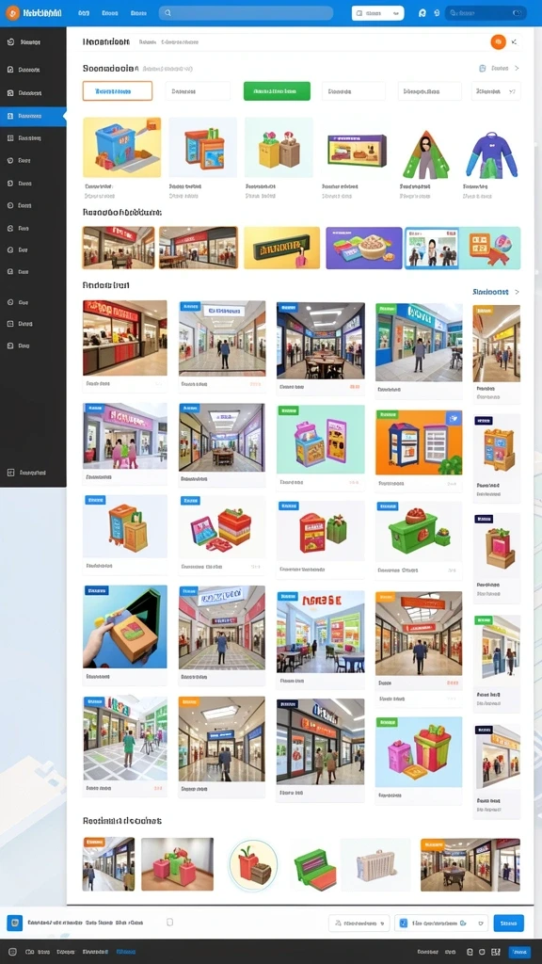Tick the small checkbox in the bottom bar

(x=170, y=923)
